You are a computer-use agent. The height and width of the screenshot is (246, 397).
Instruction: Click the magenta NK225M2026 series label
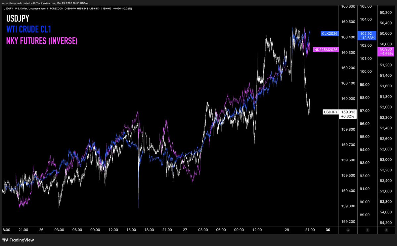click(x=326, y=50)
